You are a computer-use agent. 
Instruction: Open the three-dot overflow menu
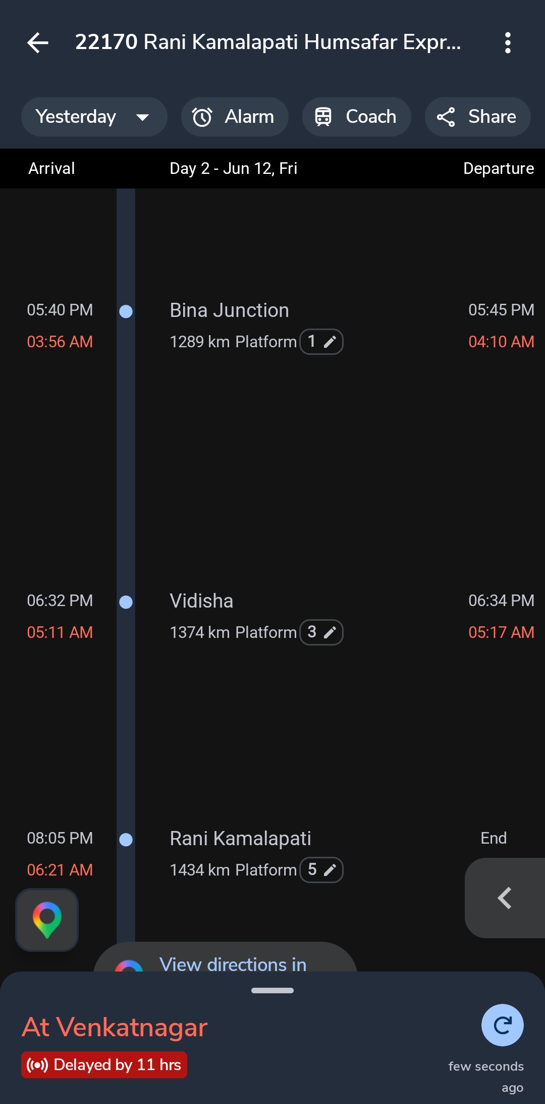tap(508, 42)
